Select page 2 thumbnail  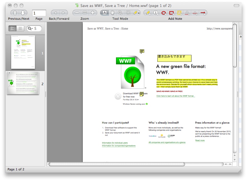(23, 83)
